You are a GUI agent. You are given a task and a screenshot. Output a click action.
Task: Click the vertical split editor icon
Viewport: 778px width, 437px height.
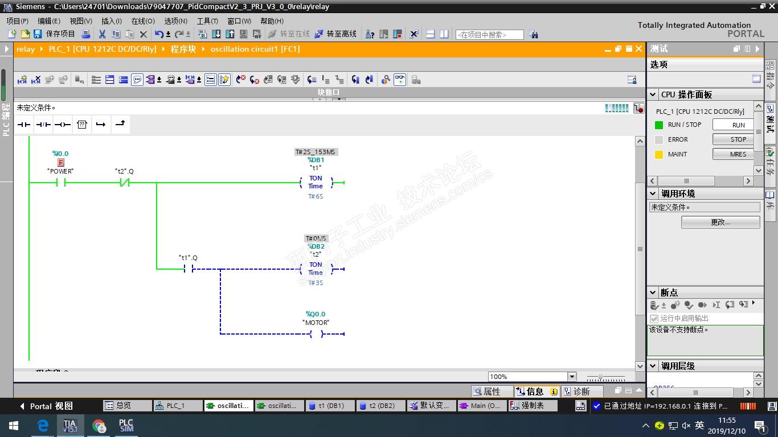(x=444, y=34)
